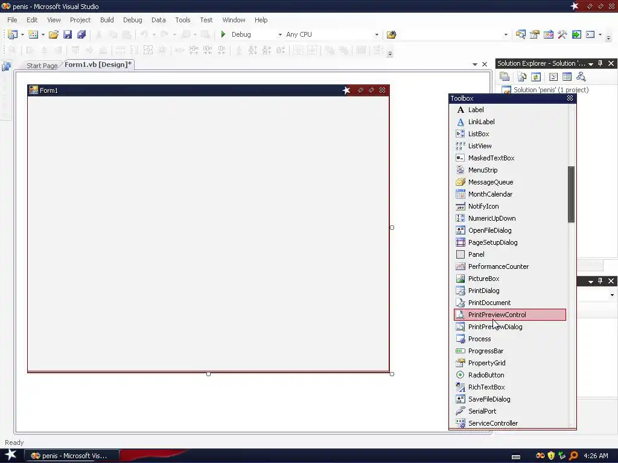This screenshot has height=463, width=618.
Task: Choose RadioButton in the Toolbox
Action: (x=510, y=375)
